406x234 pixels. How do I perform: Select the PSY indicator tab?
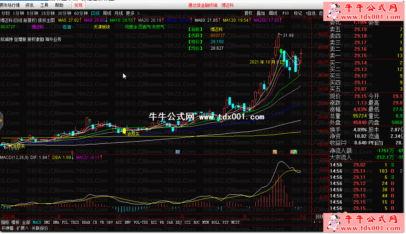click(225, 222)
